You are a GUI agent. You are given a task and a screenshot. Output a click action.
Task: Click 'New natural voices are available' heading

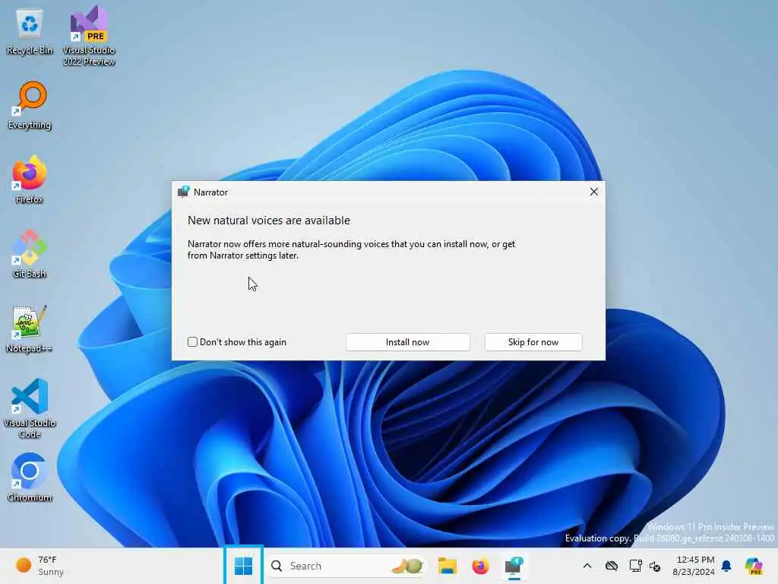268,220
